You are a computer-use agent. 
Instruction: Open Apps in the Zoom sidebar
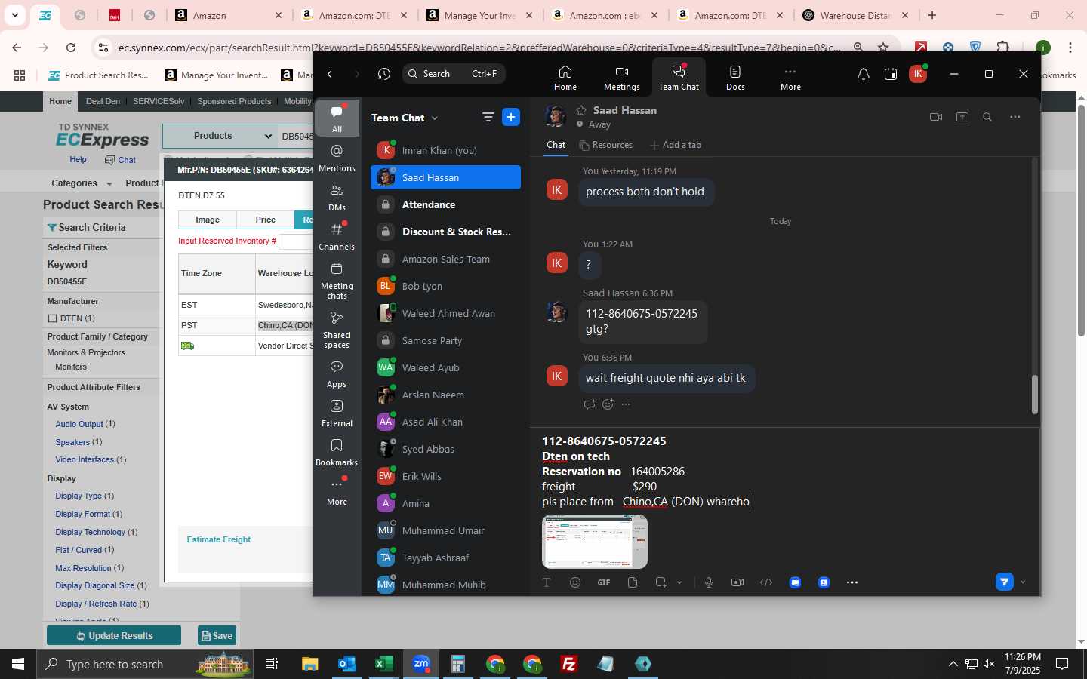[337, 373]
